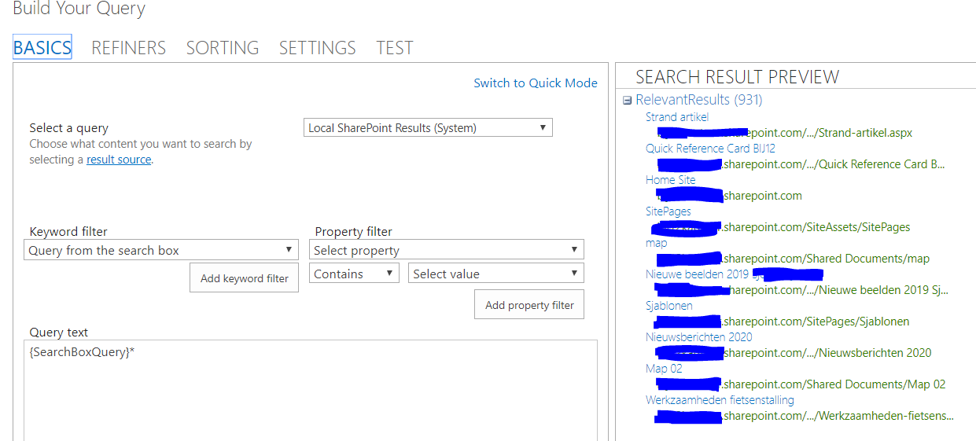
Task: Click the Add property filter button
Action: click(x=529, y=305)
